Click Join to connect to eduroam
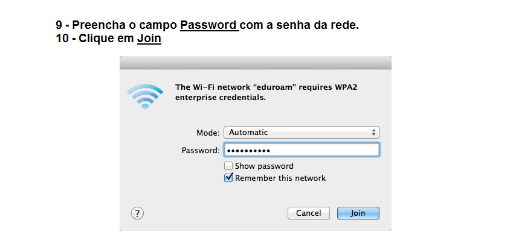 click(x=358, y=213)
